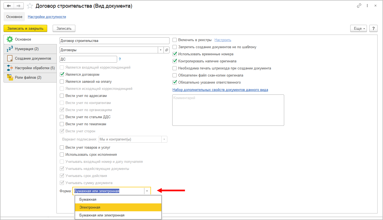Check Включить в реестры
Image resolution: width=383 pixels, height=220 pixels.
(x=175, y=40)
